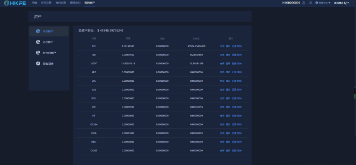Click 记录 in the NEO row

pyautogui.click(x=234, y=142)
